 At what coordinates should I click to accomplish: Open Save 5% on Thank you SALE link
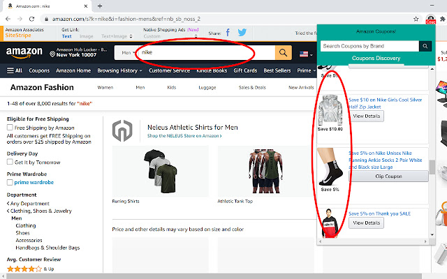[x=380, y=213]
